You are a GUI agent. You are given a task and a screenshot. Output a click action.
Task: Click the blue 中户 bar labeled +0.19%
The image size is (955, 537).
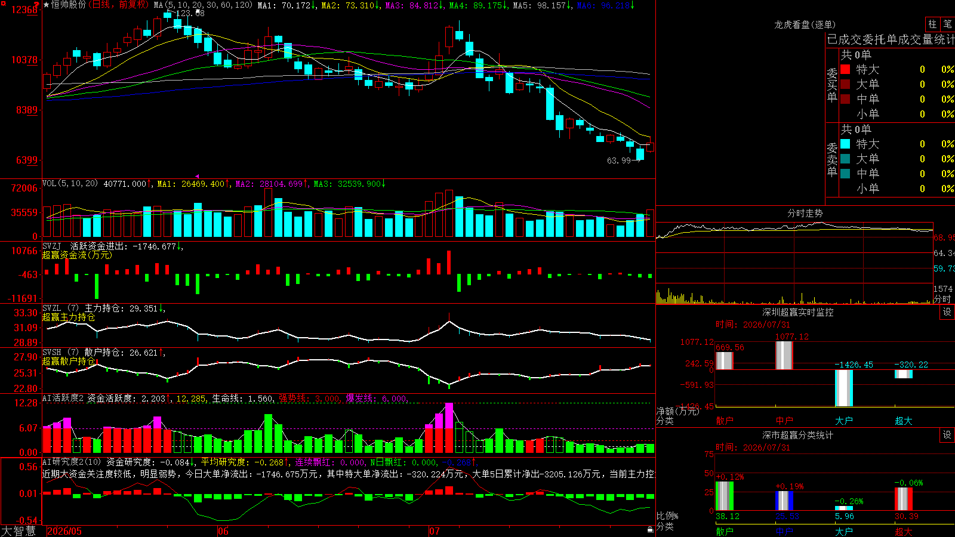click(784, 501)
